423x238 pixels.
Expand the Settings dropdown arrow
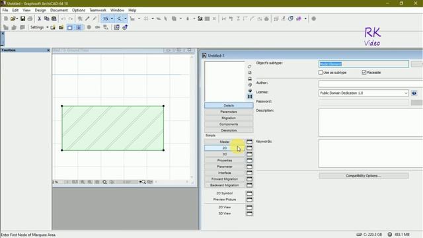47,27
